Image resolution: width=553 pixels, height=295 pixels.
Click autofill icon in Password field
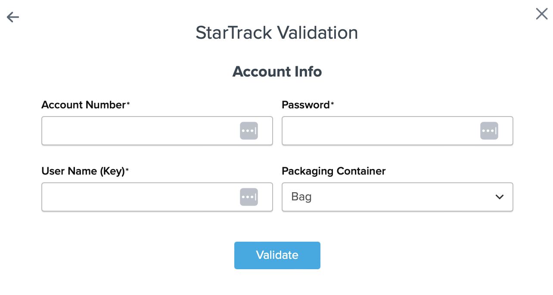click(489, 131)
